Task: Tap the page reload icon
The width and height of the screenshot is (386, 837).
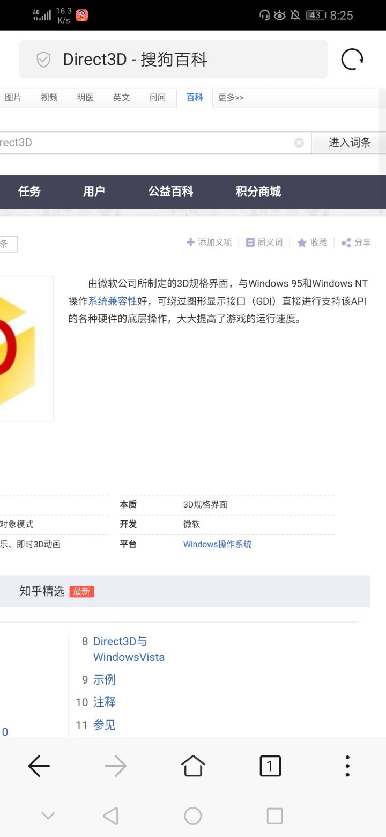Action: tap(352, 59)
